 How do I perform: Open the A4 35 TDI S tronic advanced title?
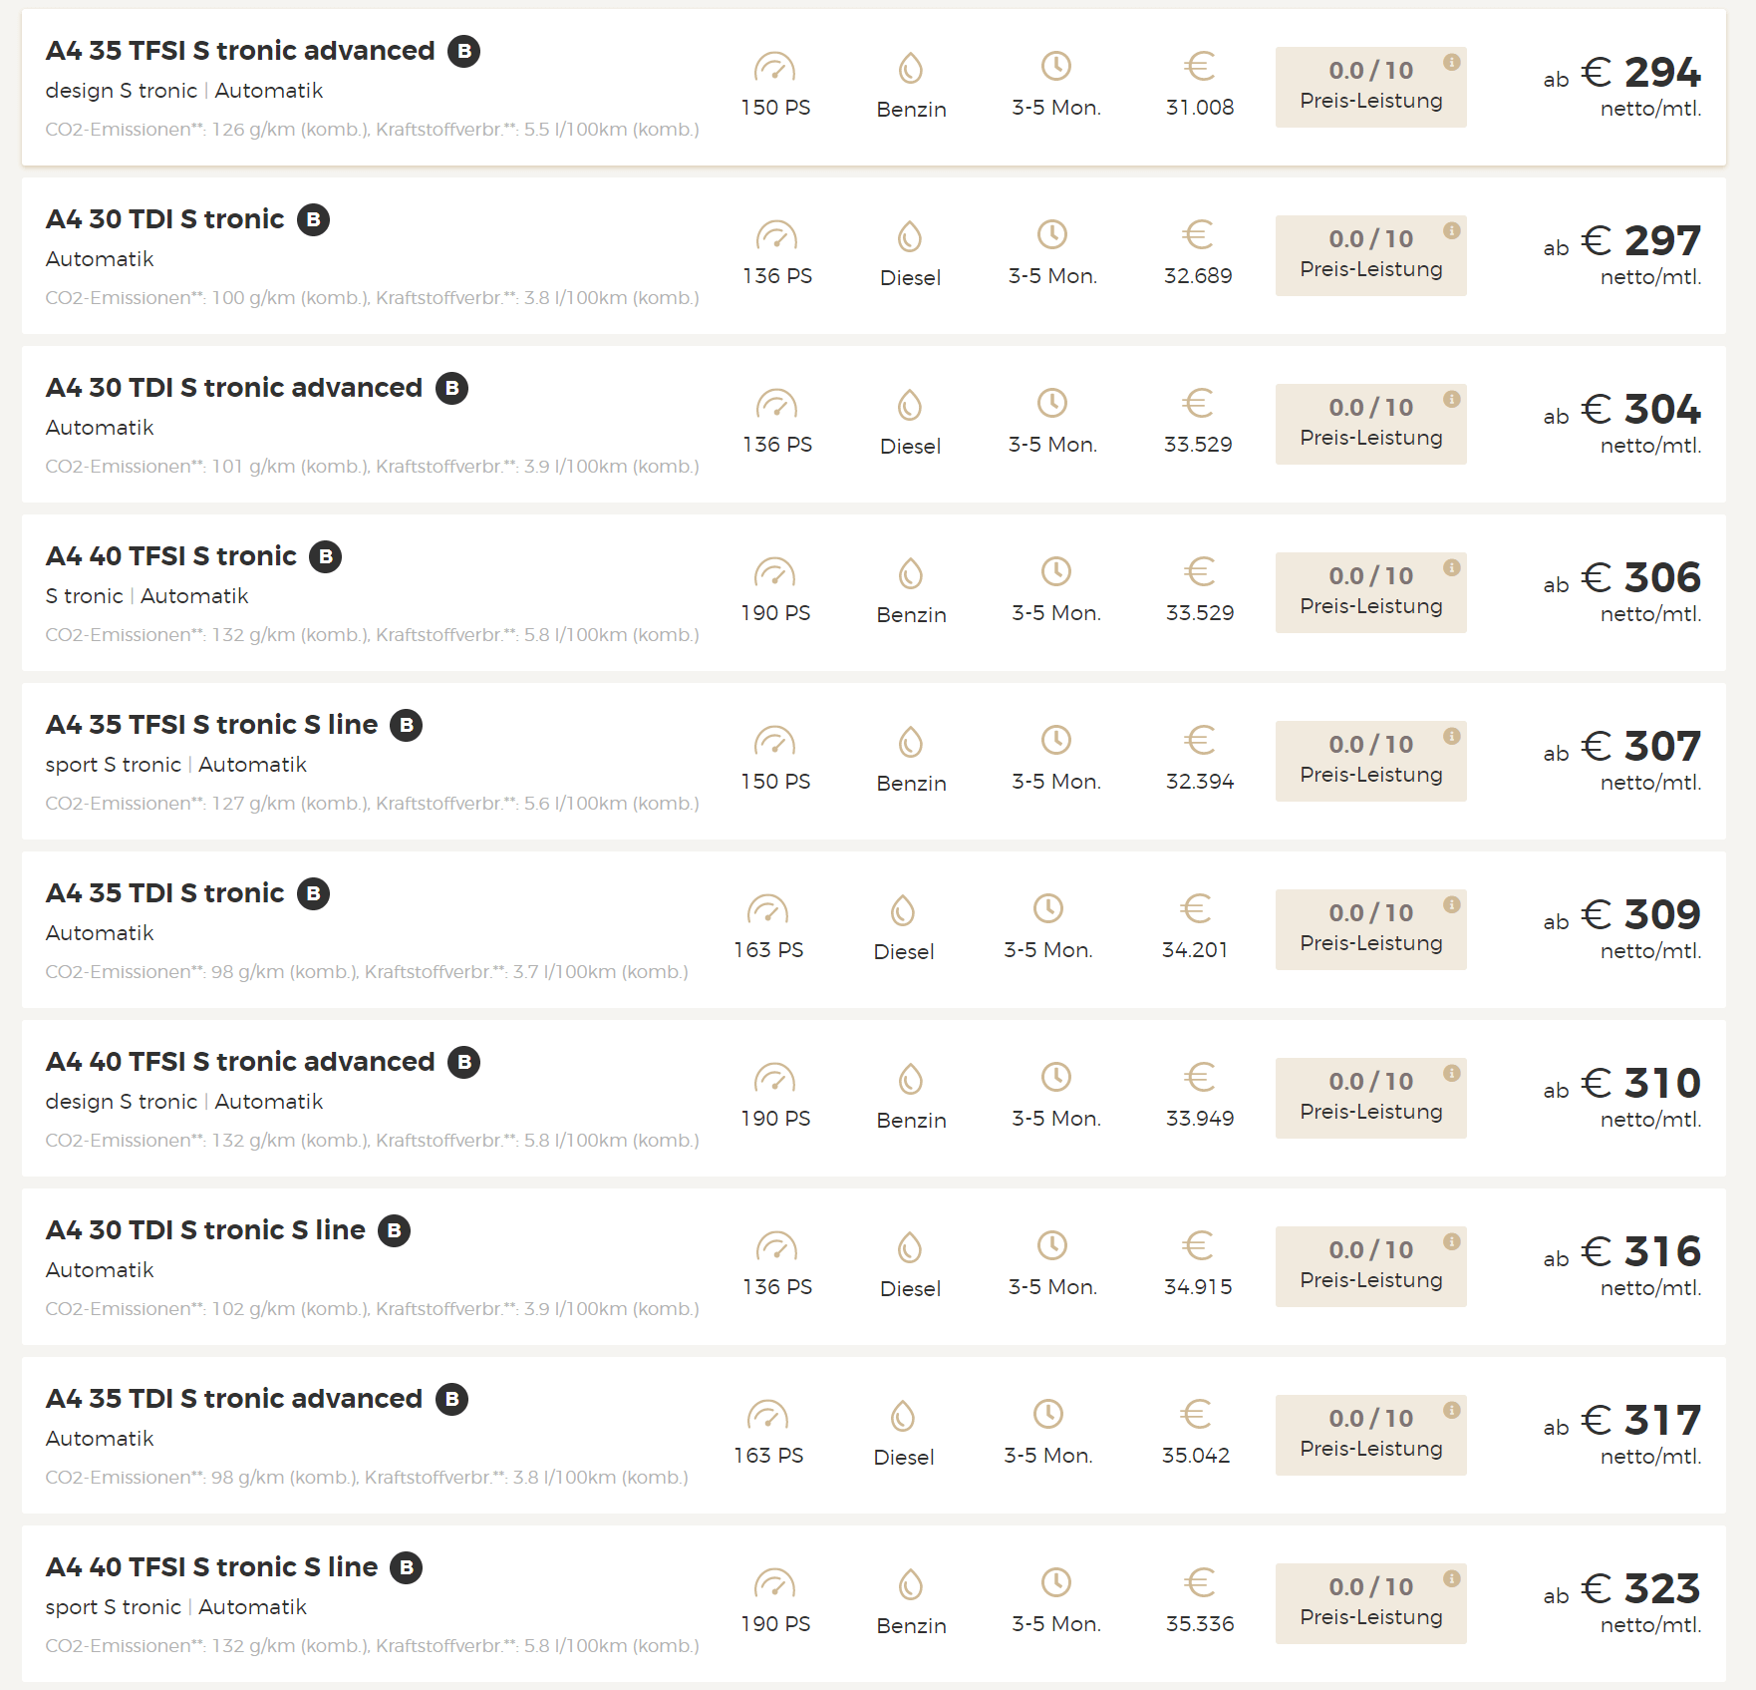pyautogui.click(x=234, y=1399)
